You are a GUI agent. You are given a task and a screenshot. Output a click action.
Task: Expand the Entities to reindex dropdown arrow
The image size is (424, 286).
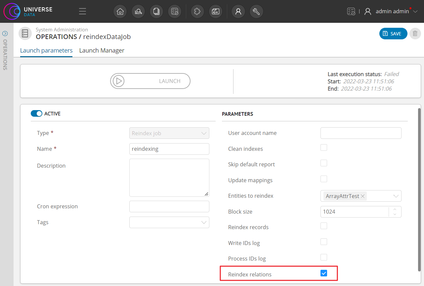tap(396, 196)
